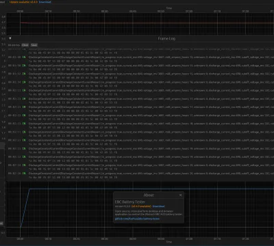274x246 pixels.
Task: Click Download link beside top update notice
Action: coord(45,2)
